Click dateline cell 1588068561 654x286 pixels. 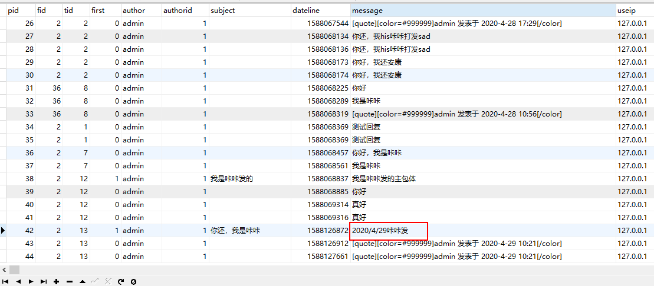(x=321, y=166)
